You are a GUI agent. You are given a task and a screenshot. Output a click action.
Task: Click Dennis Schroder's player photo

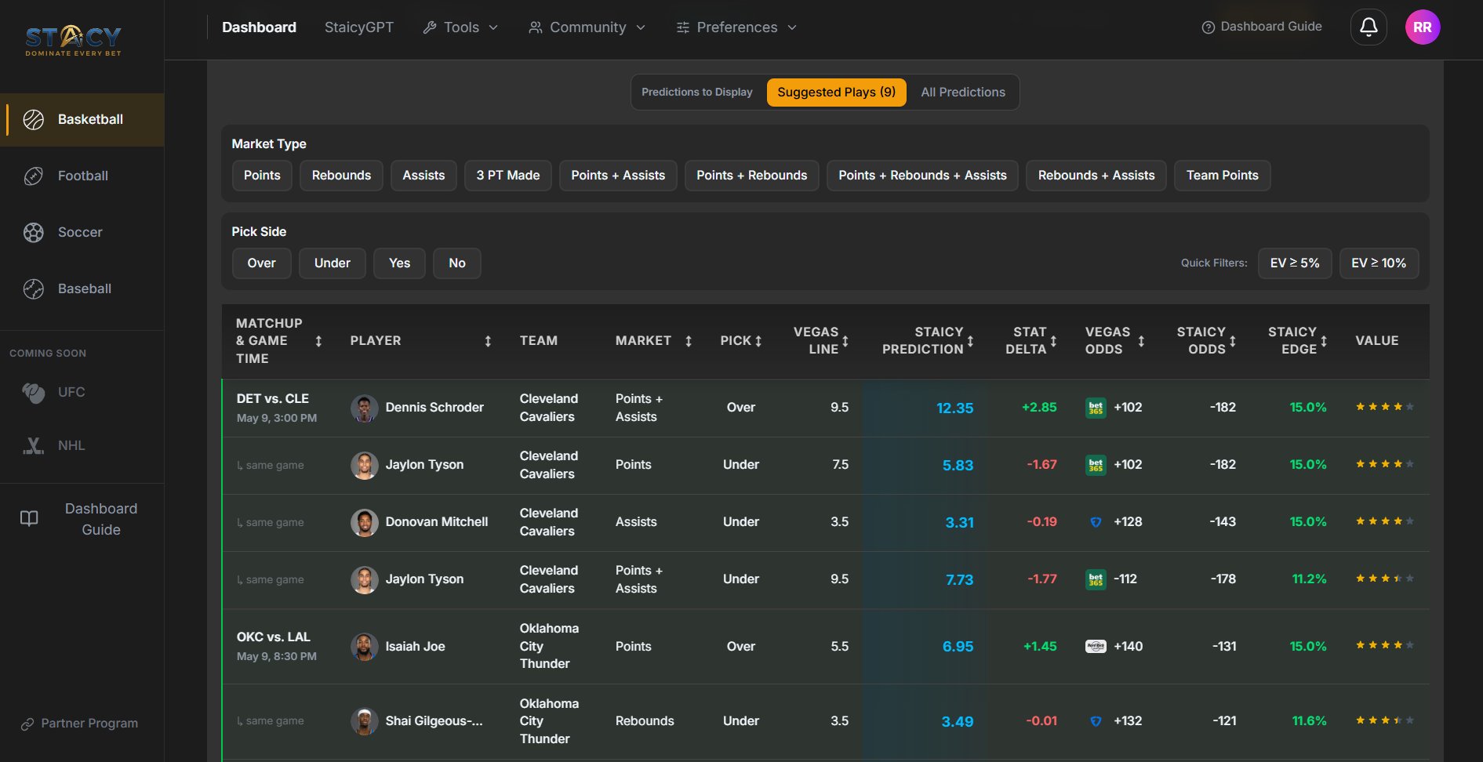[x=364, y=408]
